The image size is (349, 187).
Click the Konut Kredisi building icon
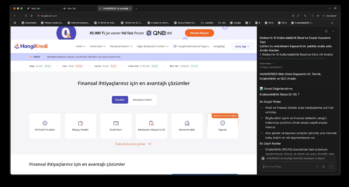187,123
